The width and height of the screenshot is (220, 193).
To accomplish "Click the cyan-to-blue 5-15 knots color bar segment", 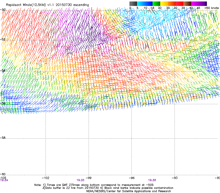I will click(145, 4).
